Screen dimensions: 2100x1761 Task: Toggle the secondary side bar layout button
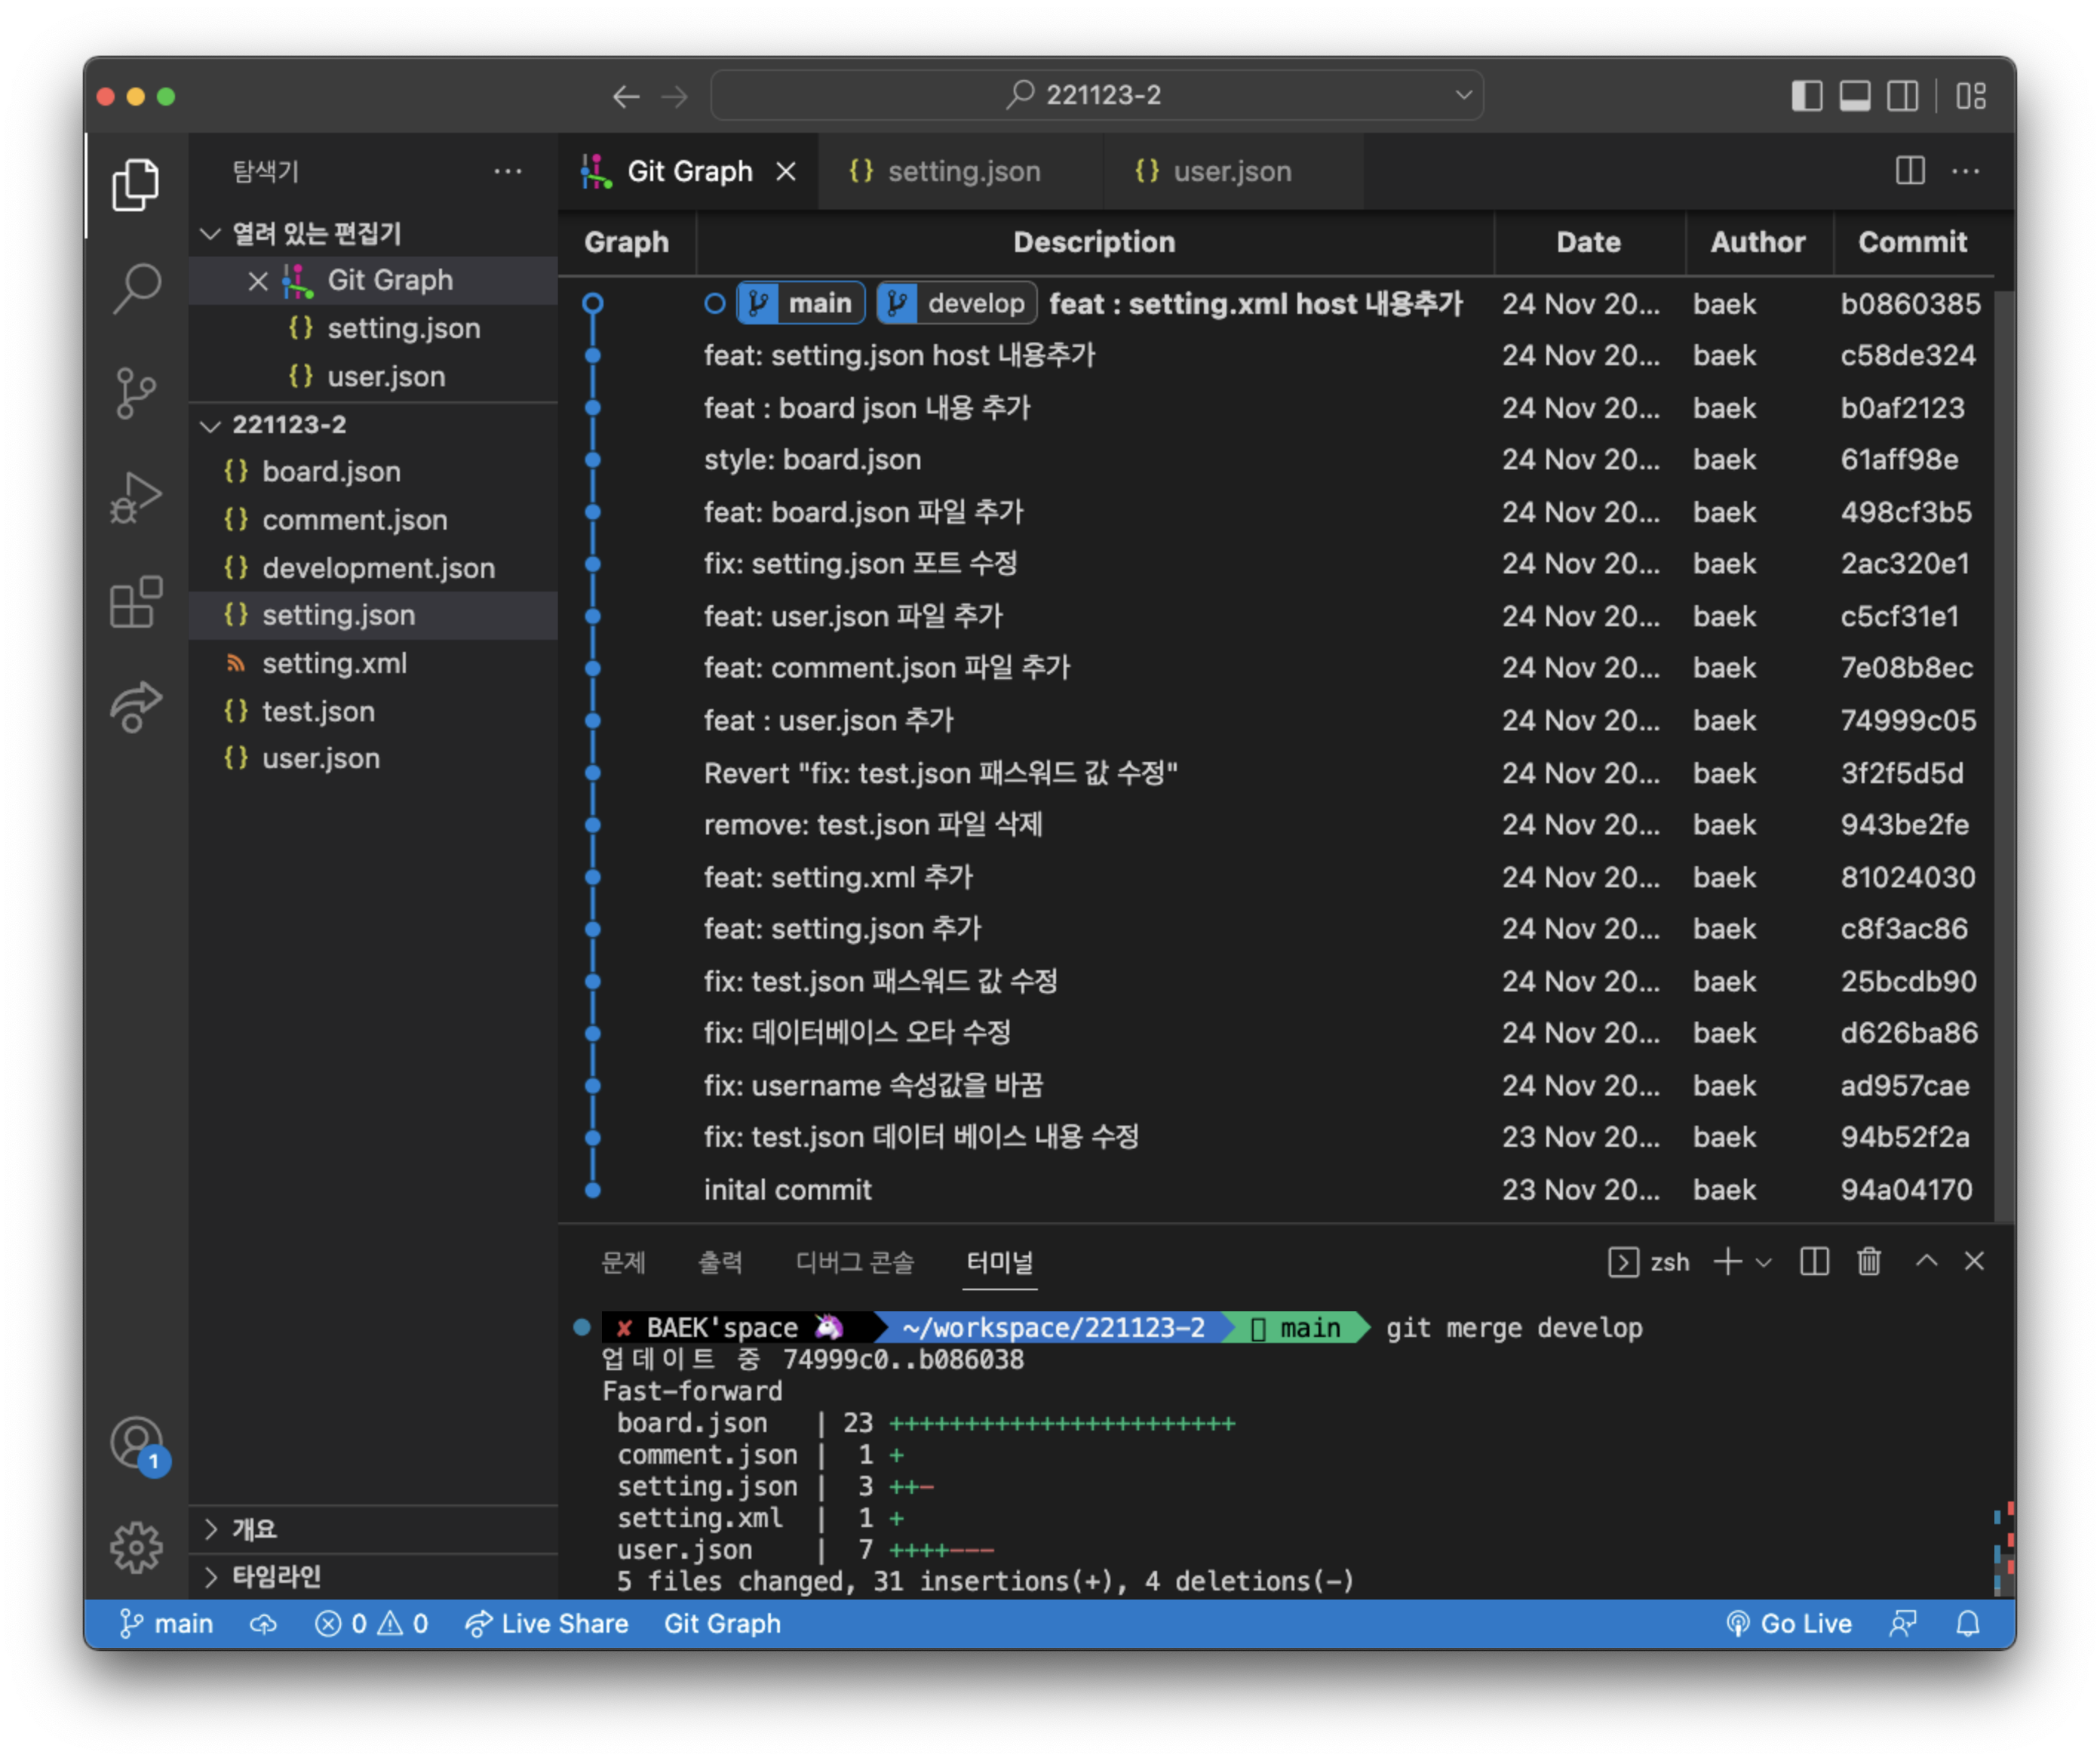(x=1902, y=96)
